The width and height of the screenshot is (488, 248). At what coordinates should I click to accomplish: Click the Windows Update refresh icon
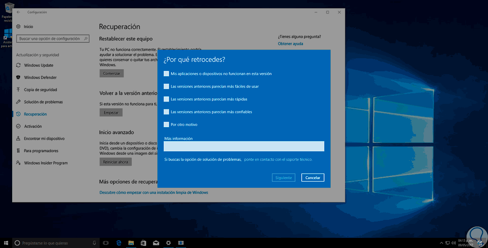[18, 65]
